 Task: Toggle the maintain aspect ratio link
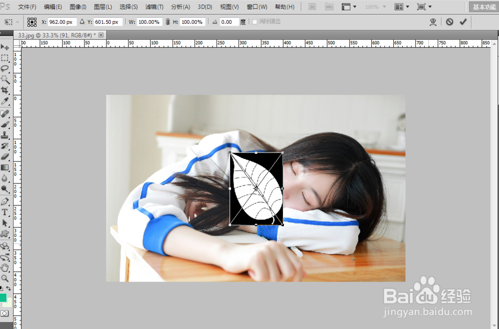coord(168,22)
